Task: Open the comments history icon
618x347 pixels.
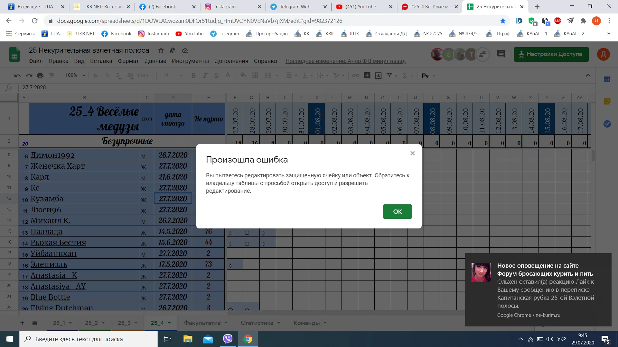Action: click(501, 54)
